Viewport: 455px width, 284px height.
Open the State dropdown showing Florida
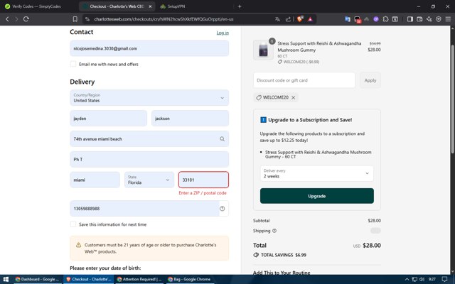click(x=149, y=180)
